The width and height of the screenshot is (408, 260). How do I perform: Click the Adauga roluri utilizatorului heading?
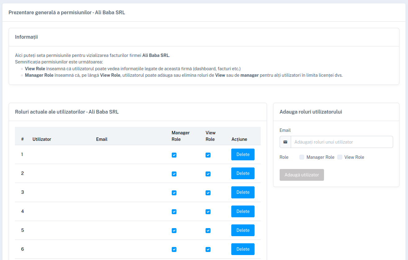click(x=311, y=112)
